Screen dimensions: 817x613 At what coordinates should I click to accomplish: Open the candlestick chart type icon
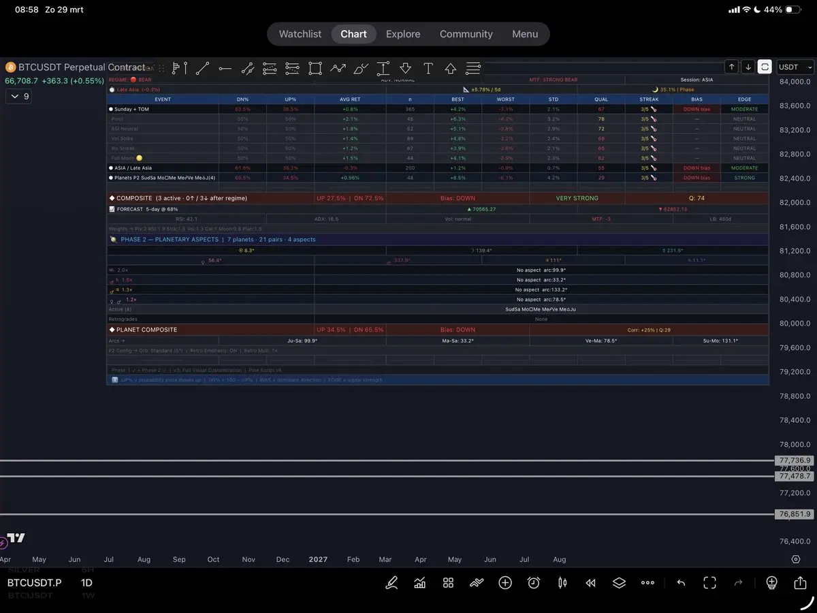coord(562,583)
